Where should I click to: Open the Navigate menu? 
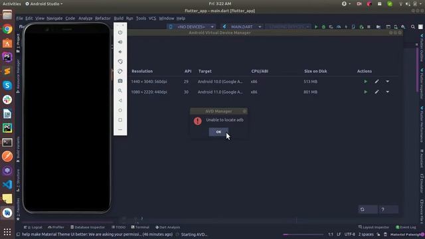(54, 19)
